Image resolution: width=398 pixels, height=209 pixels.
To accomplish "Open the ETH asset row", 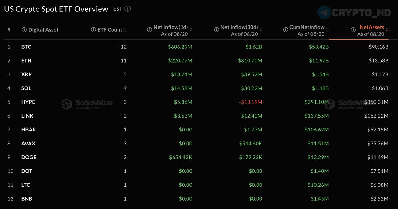I will coord(199,60).
